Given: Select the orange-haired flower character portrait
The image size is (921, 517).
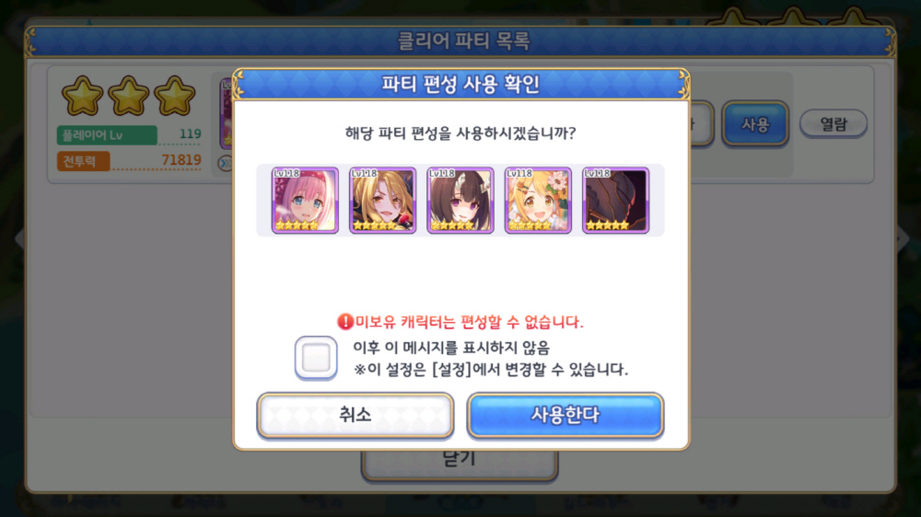Looking at the screenshot, I should pos(538,201).
